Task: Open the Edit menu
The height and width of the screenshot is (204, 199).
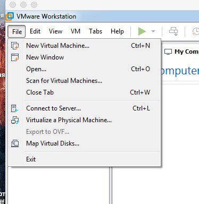Action: tap(35, 31)
